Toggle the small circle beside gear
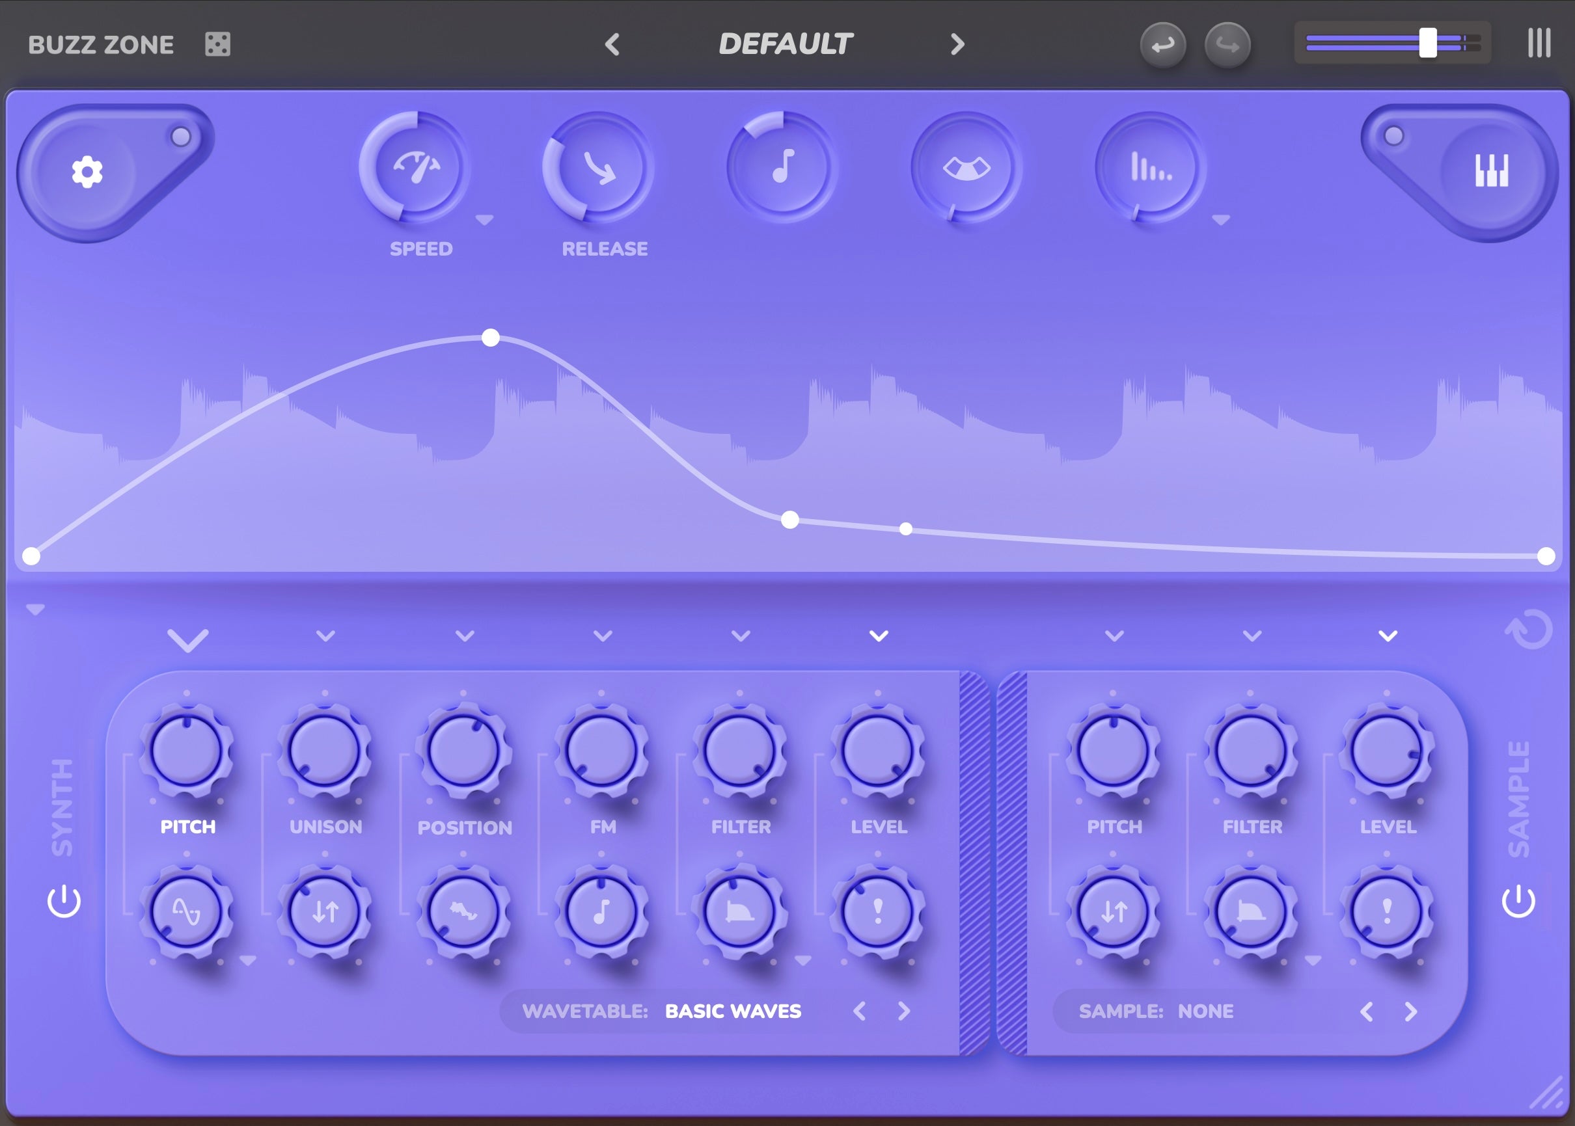The image size is (1575, 1126). (x=181, y=137)
